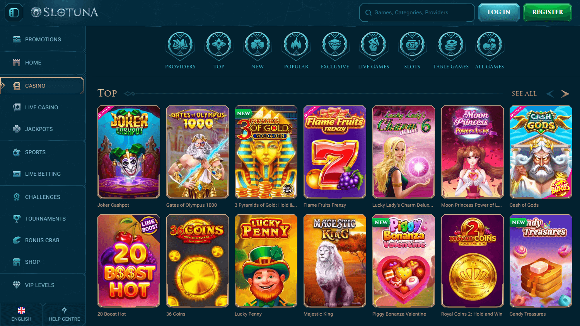Open the Live Games cards icon
This screenshot has width=580, height=326.
tap(374, 46)
